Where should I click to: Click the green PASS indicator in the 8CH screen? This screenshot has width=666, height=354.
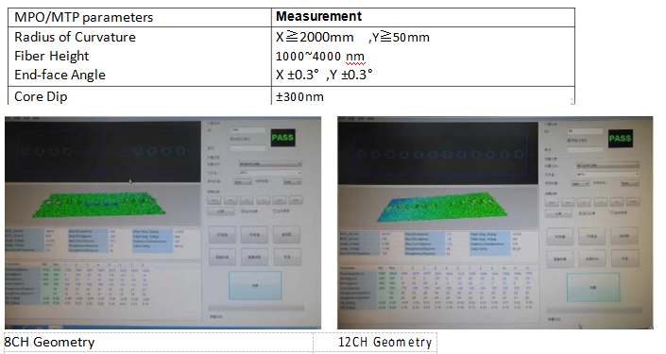coord(282,138)
